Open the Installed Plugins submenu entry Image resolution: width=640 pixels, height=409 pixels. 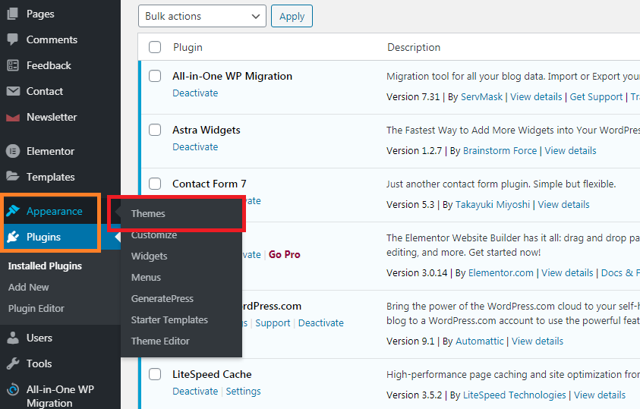pyautogui.click(x=45, y=266)
